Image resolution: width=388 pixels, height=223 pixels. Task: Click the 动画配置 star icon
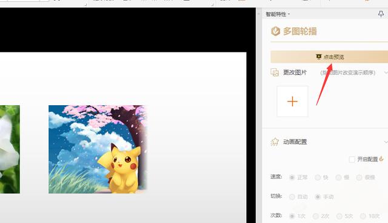pos(275,142)
